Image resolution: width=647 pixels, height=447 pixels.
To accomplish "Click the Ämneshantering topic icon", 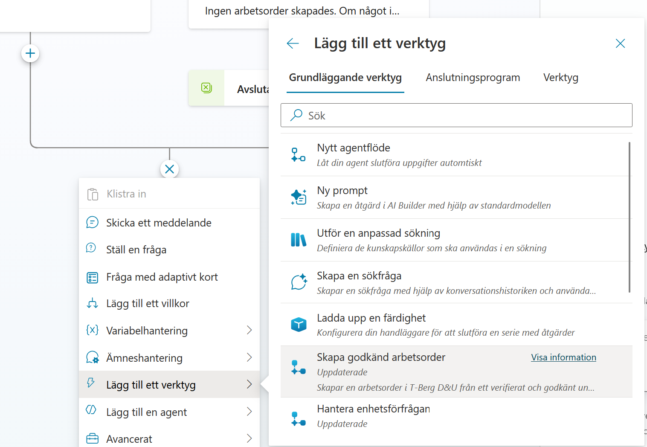I will tap(92, 357).
